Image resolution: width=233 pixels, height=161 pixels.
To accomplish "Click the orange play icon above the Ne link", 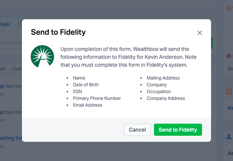I will coord(229,92).
